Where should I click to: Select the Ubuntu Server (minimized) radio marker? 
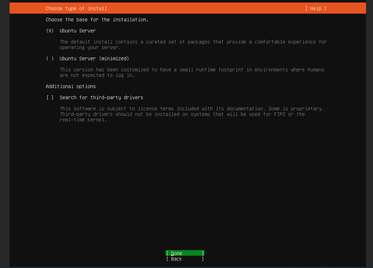[x=50, y=59]
